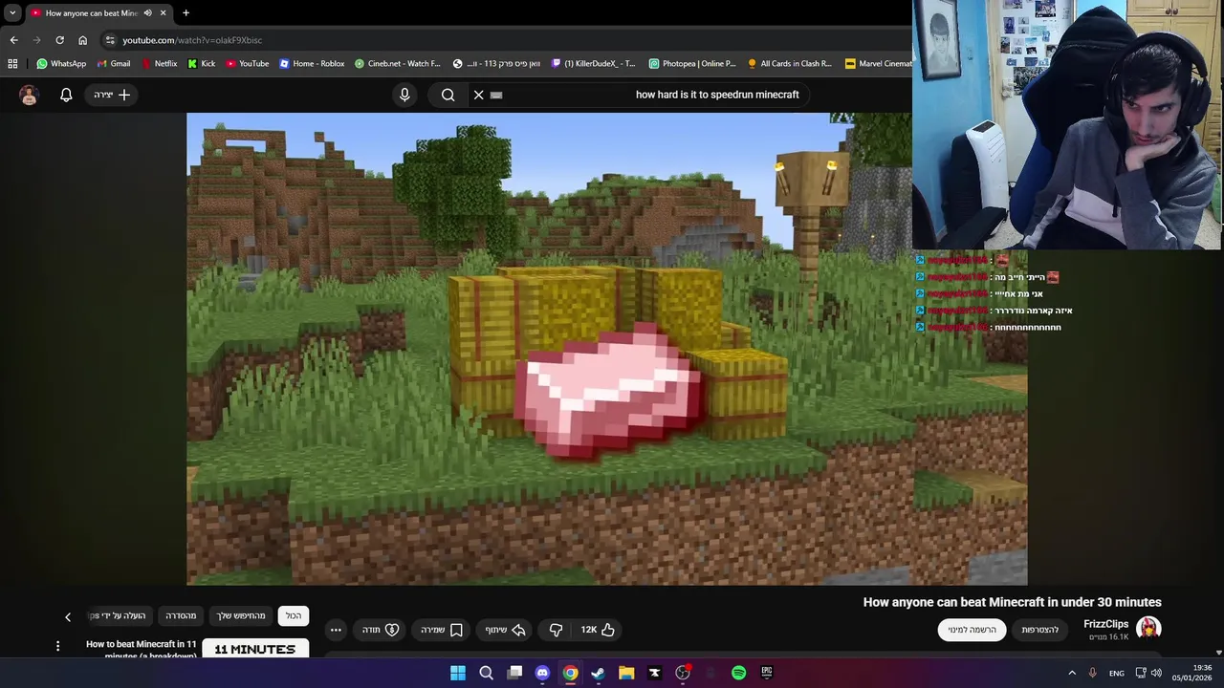Open more actions ellipsis under video
The height and width of the screenshot is (688, 1224).
(336, 630)
